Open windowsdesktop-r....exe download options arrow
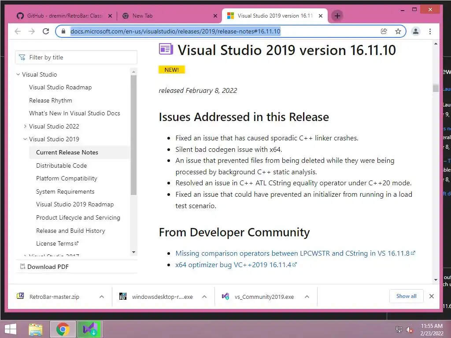Screen dimensions: 451x338 point(204,297)
